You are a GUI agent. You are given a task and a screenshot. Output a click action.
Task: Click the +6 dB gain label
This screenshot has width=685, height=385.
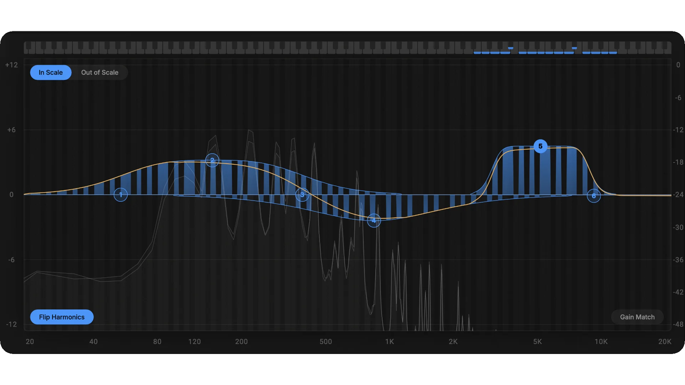click(x=11, y=130)
